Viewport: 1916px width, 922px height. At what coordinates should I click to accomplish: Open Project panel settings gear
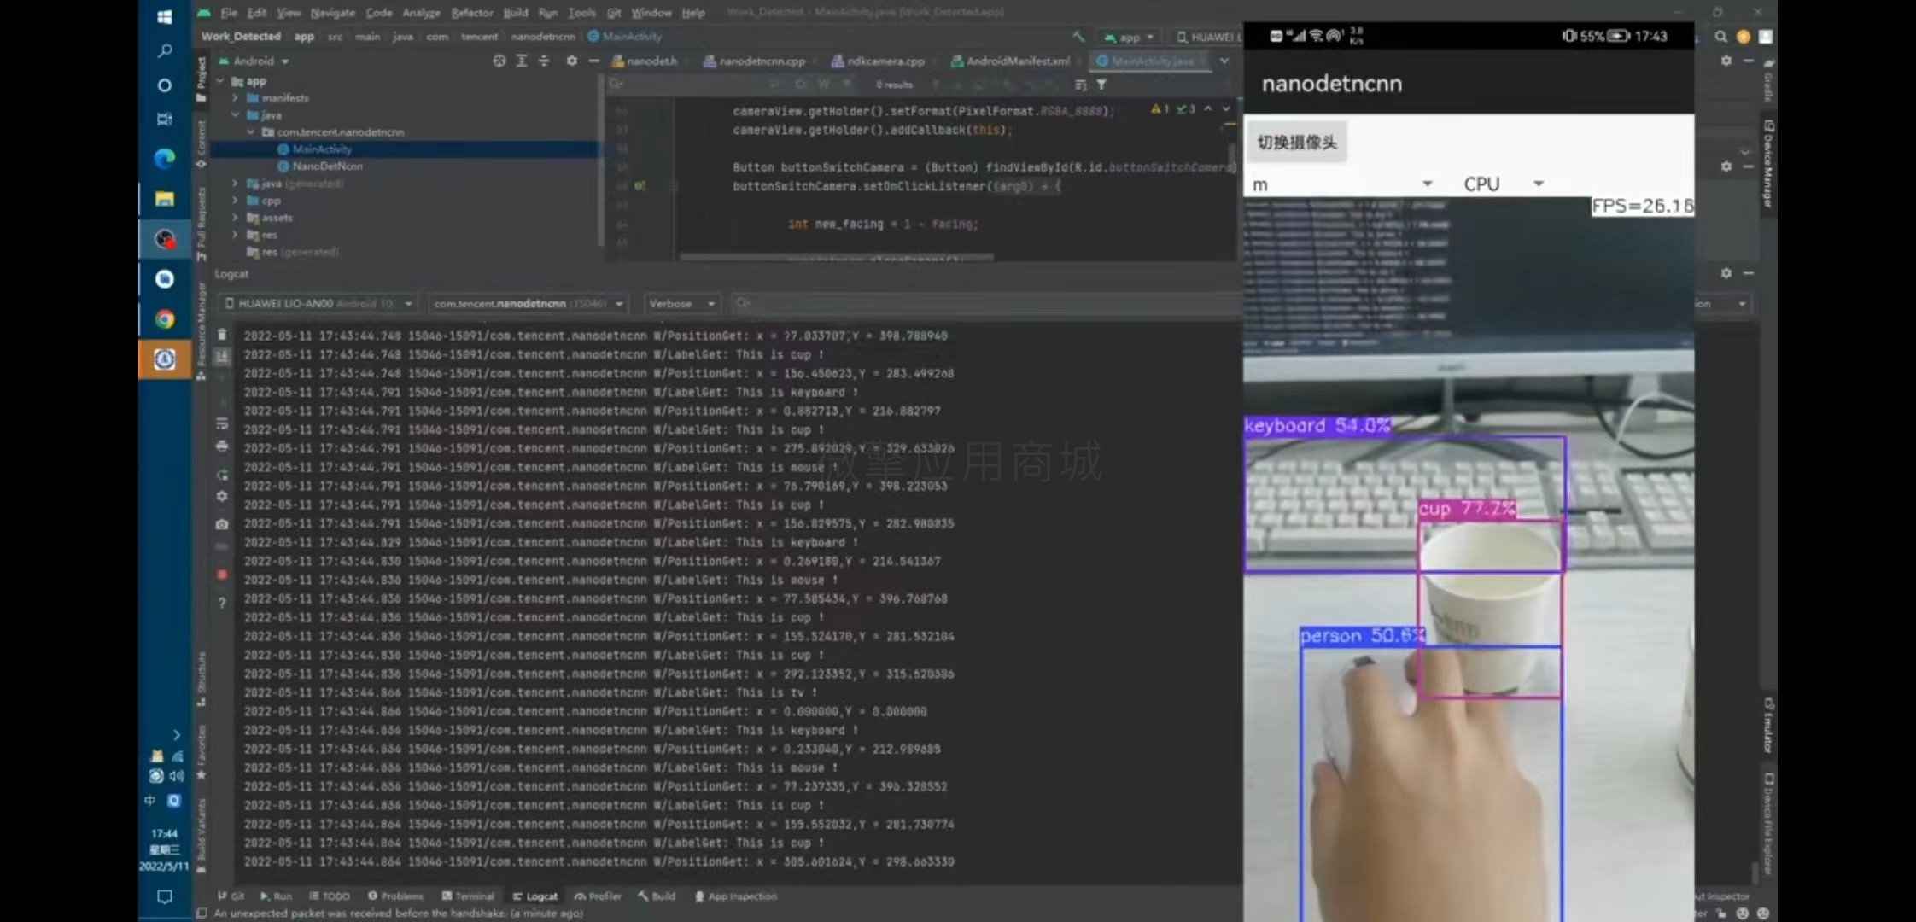click(572, 61)
